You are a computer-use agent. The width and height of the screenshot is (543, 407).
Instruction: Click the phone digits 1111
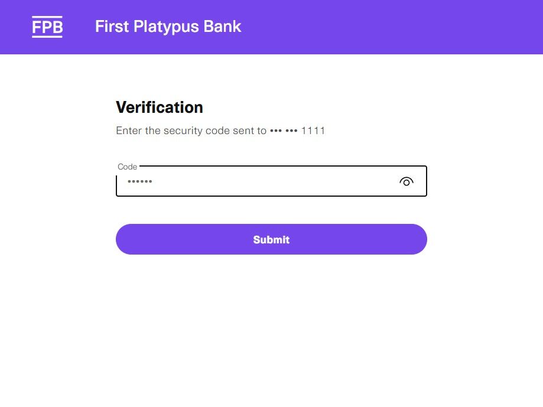pyautogui.click(x=313, y=131)
